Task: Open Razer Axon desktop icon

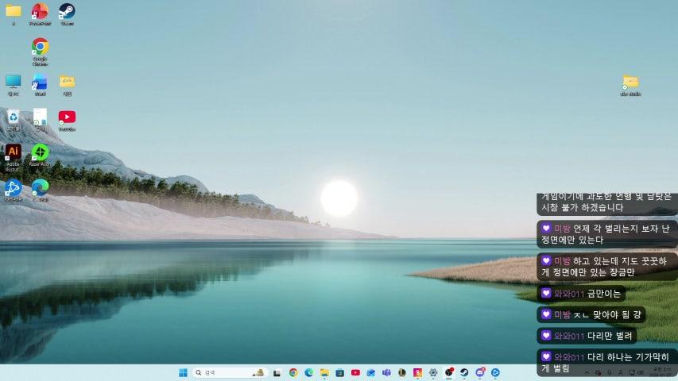Action: (x=40, y=152)
